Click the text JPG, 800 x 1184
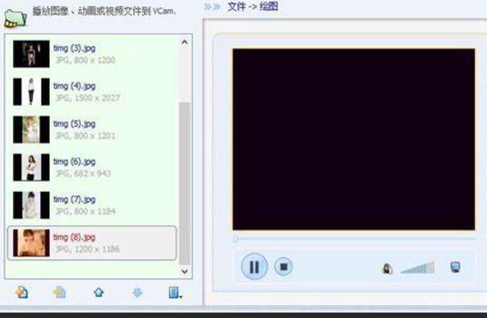This screenshot has width=487, height=318. pyautogui.click(x=85, y=212)
